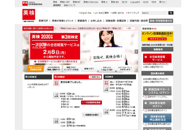Open 通信講座 top bar link
Screen dimensions: 196x130
(x=57, y=5)
